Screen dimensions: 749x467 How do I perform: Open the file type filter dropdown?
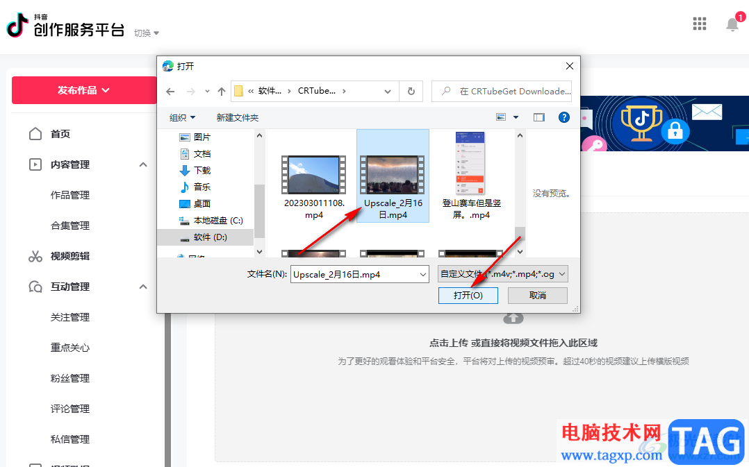tap(503, 274)
